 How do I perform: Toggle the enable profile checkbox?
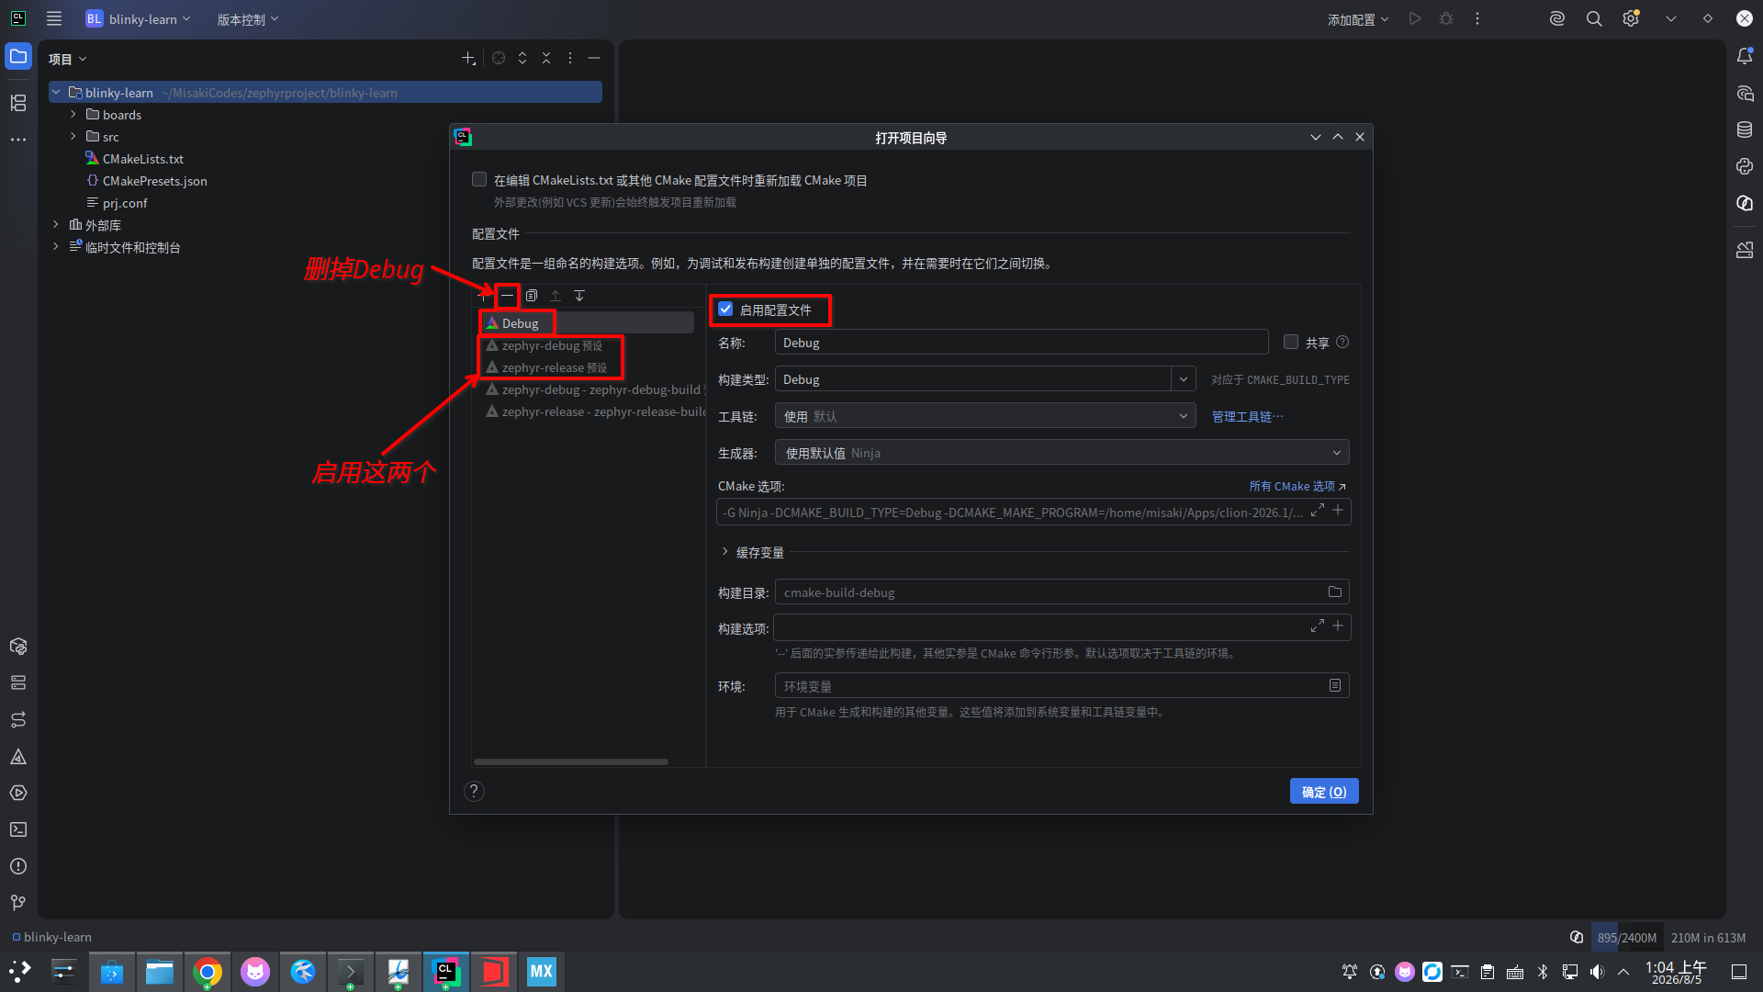pyautogui.click(x=725, y=310)
